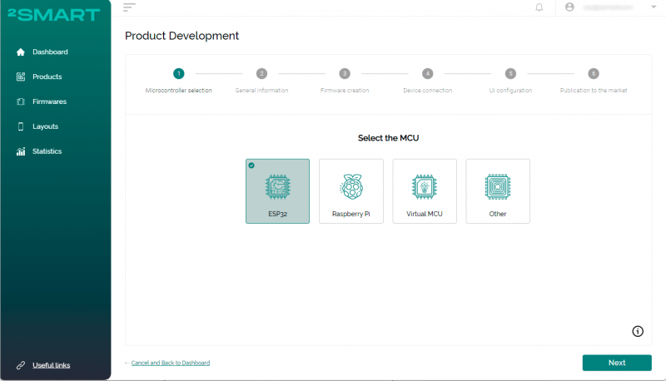Click the user avatar icon
Screen dimensions: 666x381
pos(569,7)
